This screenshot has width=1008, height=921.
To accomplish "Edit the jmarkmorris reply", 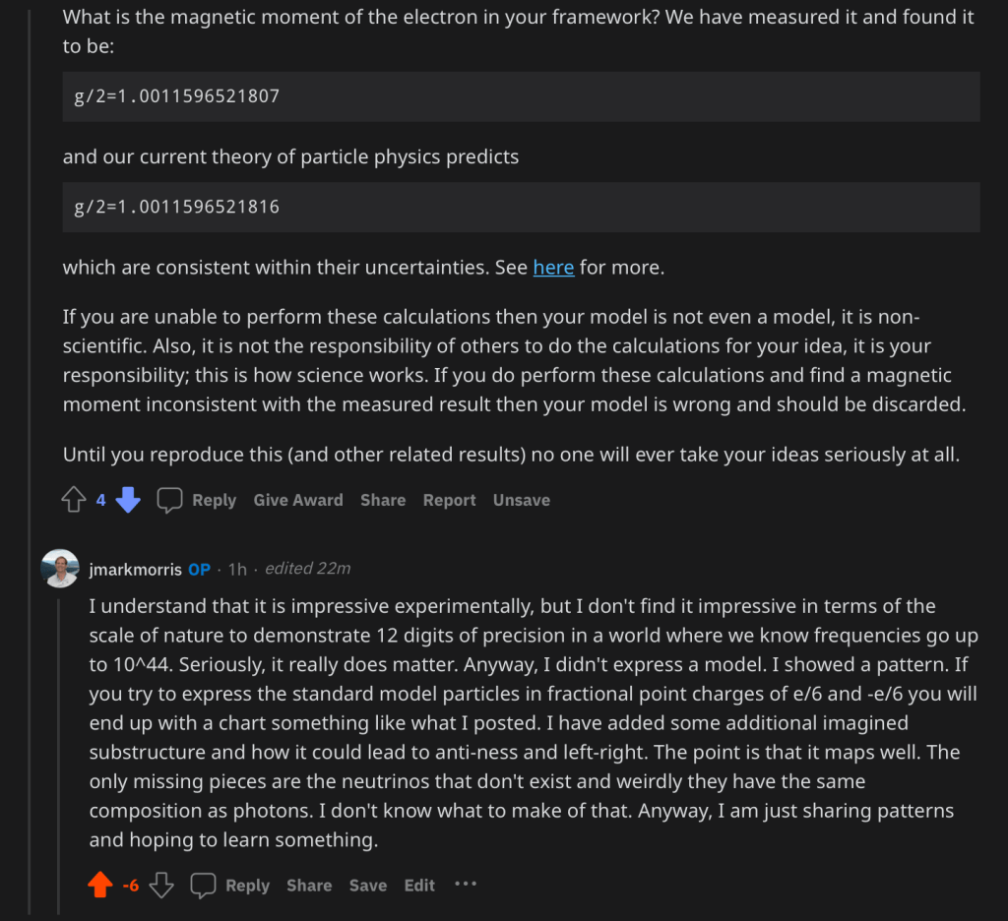I will point(419,886).
